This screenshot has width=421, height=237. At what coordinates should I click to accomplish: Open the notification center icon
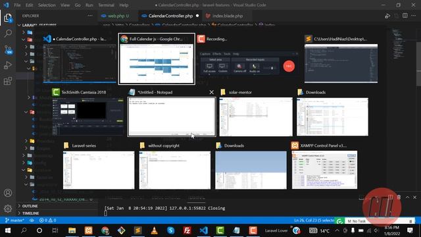point(410,230)
